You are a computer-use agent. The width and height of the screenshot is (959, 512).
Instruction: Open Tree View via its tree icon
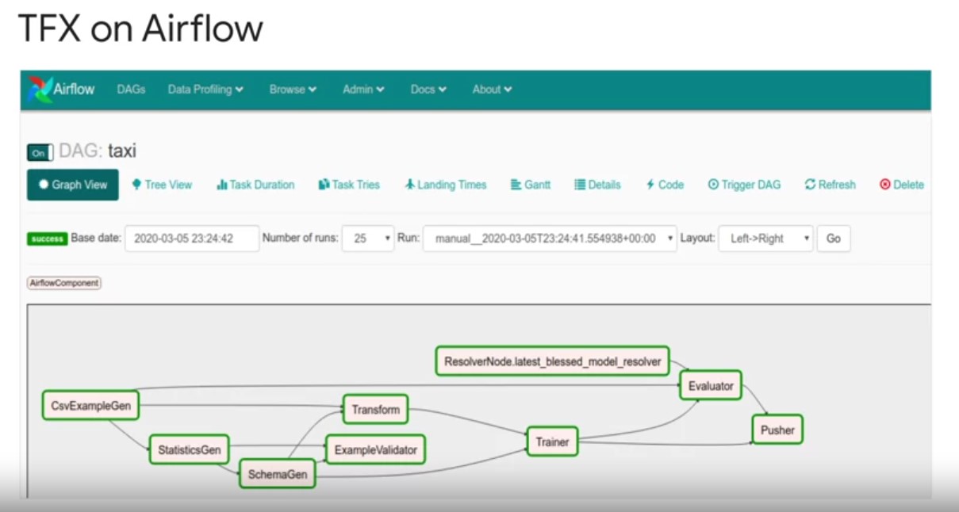[x=136, y=185]
